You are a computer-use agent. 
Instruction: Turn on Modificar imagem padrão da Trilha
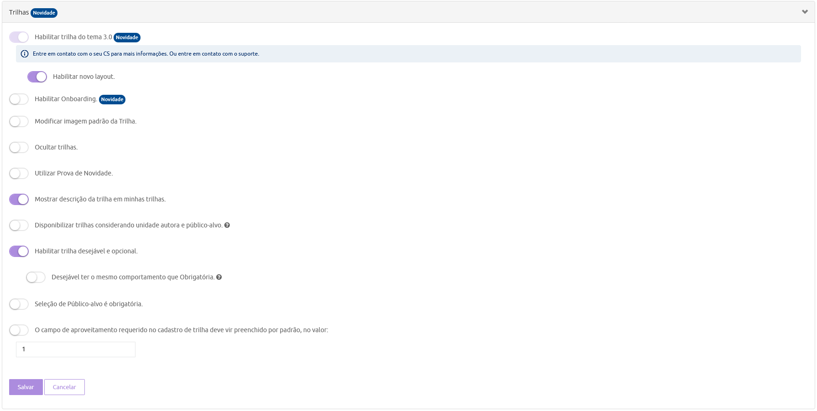click(x=19, y=121)
